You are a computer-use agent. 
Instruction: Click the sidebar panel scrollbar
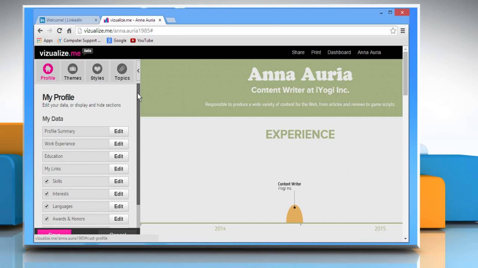coord(138,143)
